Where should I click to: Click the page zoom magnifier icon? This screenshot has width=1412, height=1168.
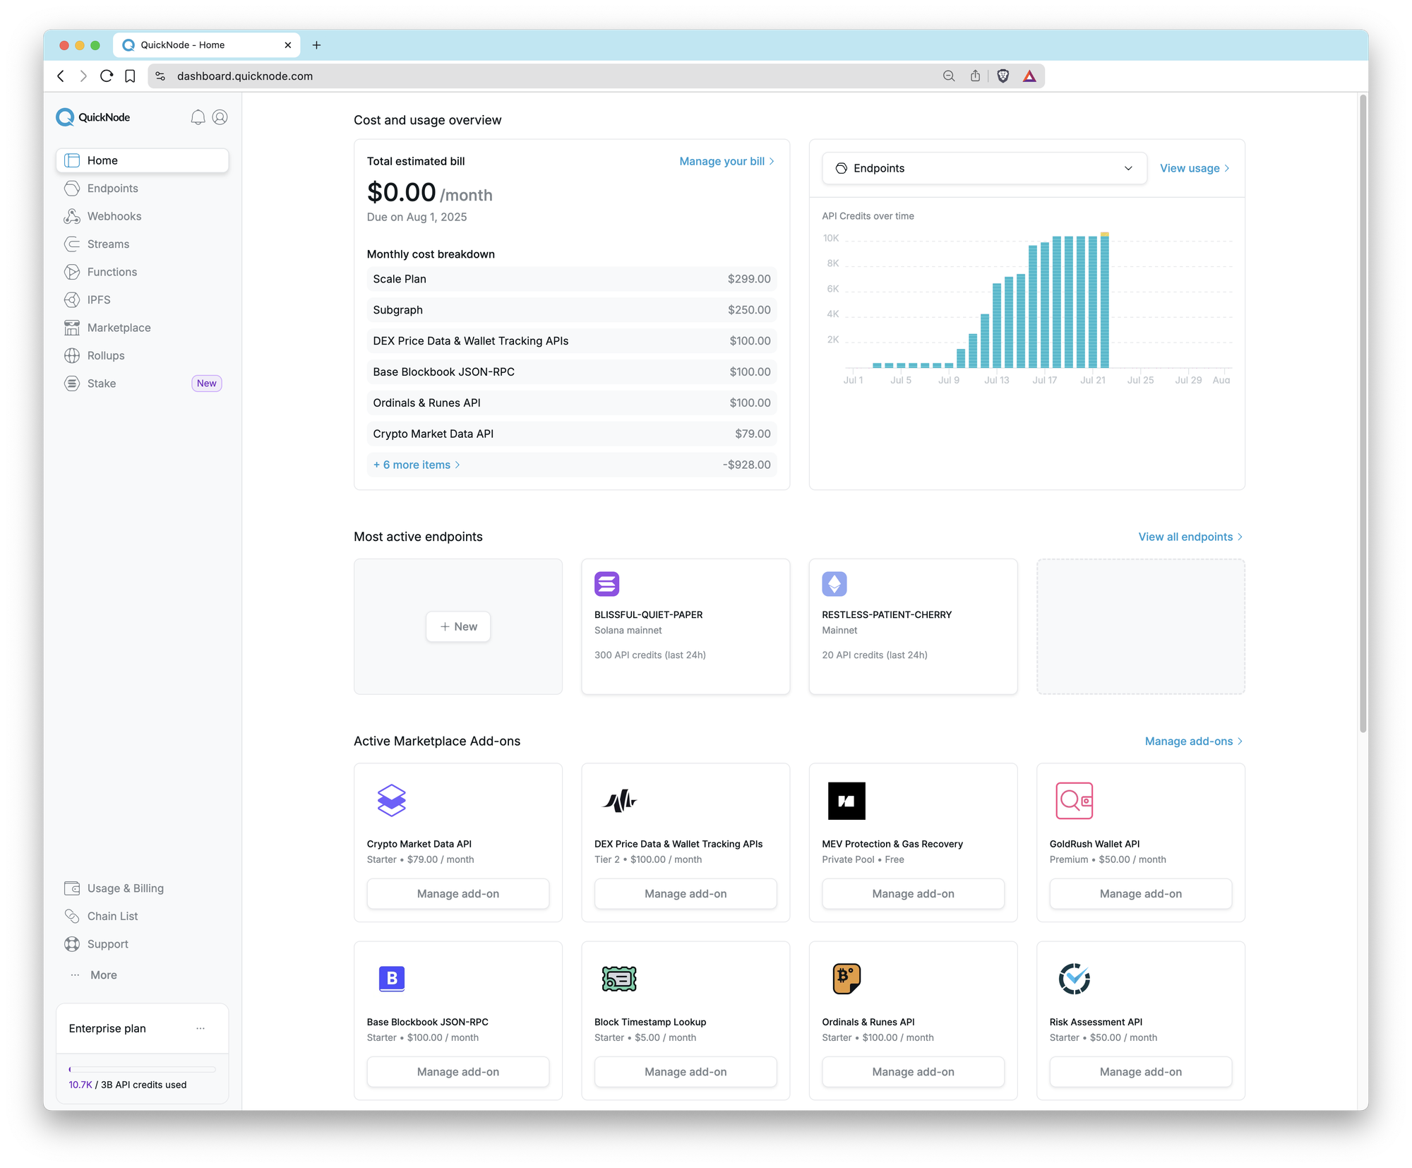pos(949,76)
